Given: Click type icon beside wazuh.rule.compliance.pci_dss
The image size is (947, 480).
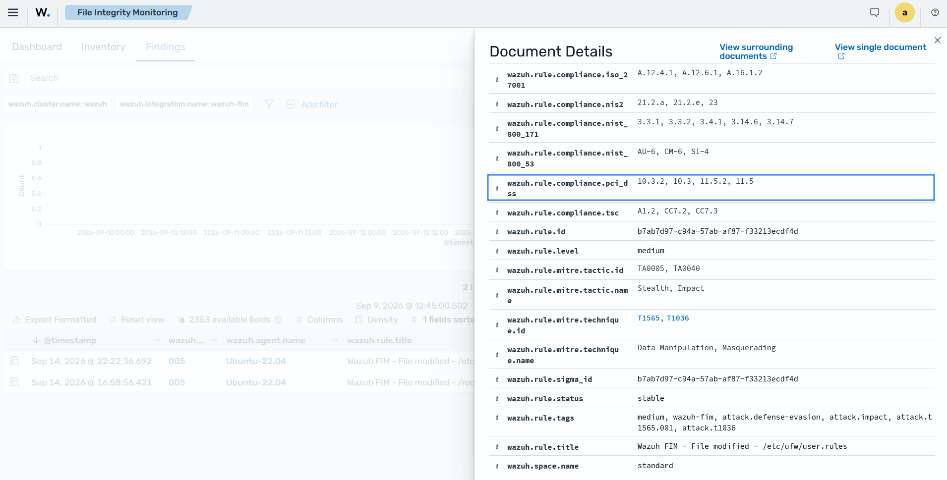Looking at the screenshot, I should [x=497, y=188].
